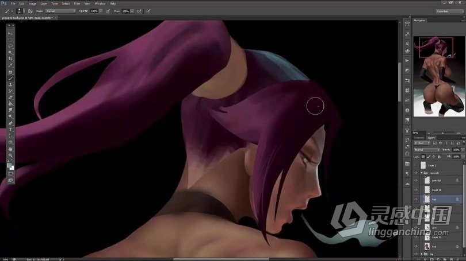Toggle lock image pixels brush icon
Image resolution: width=466 pixels, height=261 pixels.
coord(429,157)
